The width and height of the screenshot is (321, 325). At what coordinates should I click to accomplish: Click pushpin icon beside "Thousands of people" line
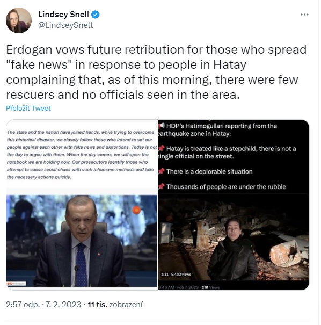click(162, 186)
